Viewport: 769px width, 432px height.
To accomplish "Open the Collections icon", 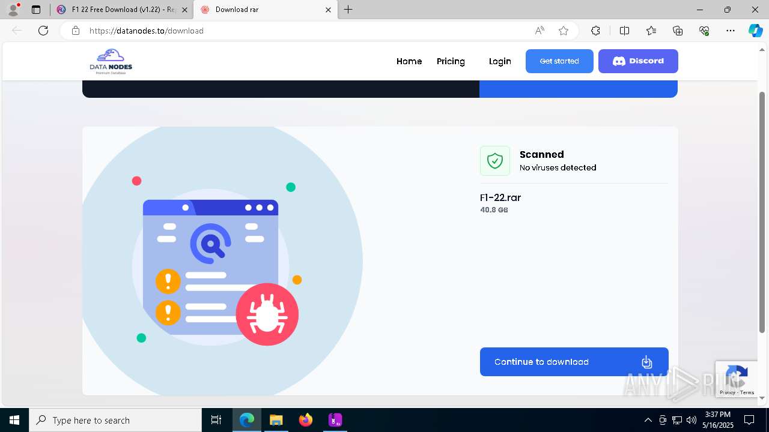I will [x=678, y=31].
